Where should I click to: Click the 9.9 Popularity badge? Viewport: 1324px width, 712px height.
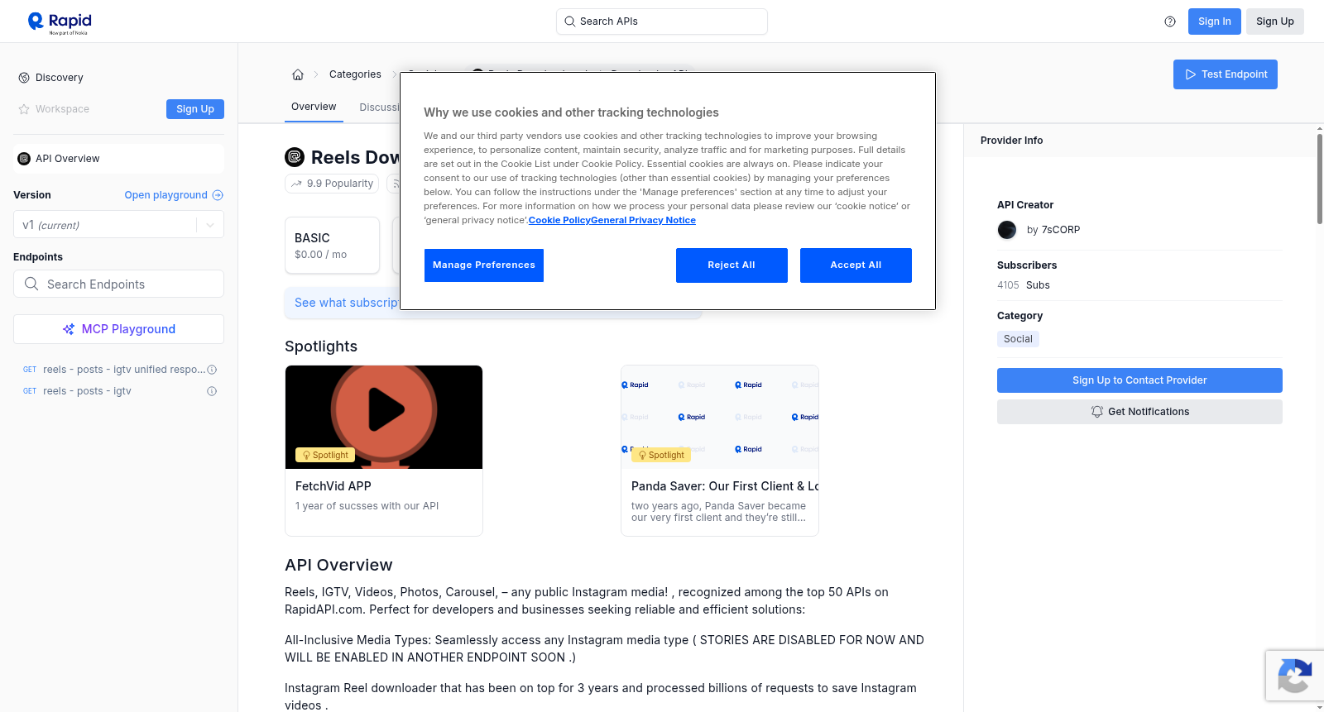coord(332,184)
